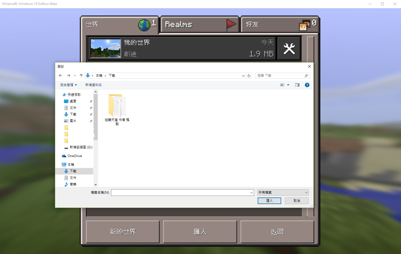Click the refresh icon beside the address bar
401x254 pixels.
click(x=249, y=76)
